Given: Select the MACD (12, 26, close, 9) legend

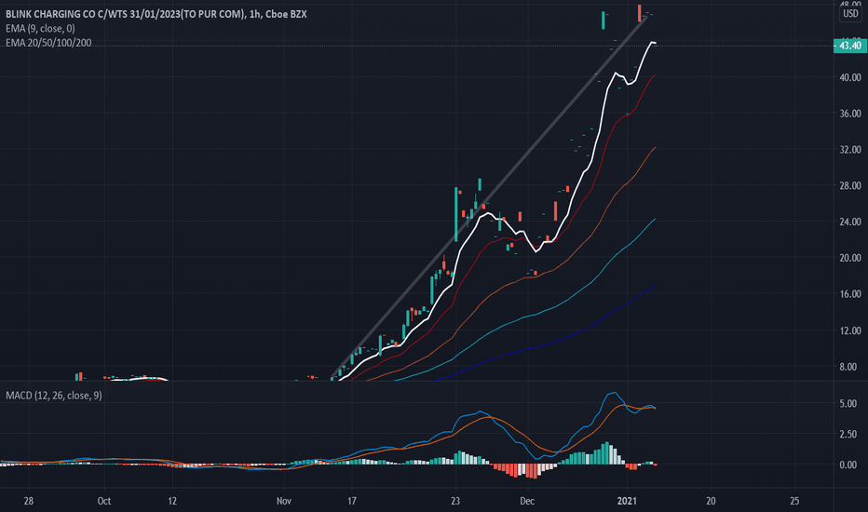Looking at the screenshot, I should pyautogui.click(x=54, y=396).
